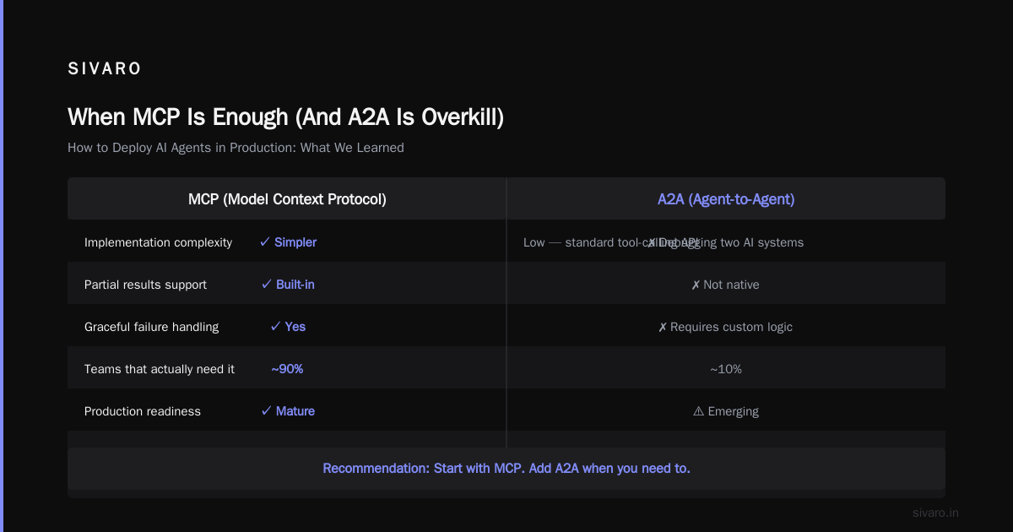1013x532 pixels.
Task: Click the ~90% value in MCP column
Action: (x=287, y=369)
